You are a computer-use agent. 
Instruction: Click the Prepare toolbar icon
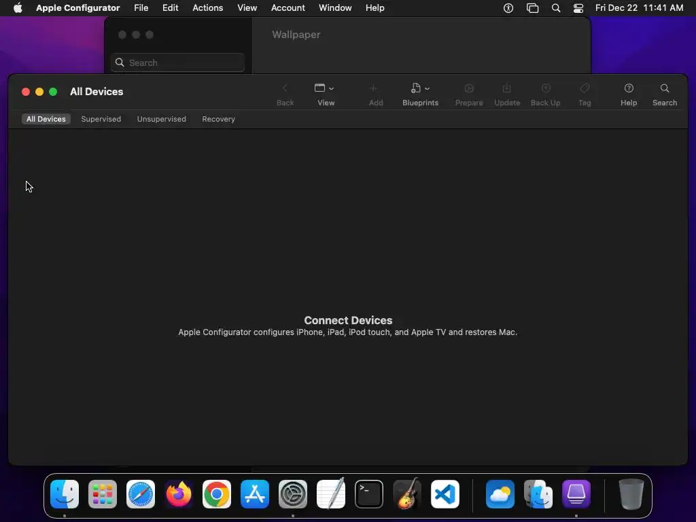pyautogui.click(x=469, y=88)
